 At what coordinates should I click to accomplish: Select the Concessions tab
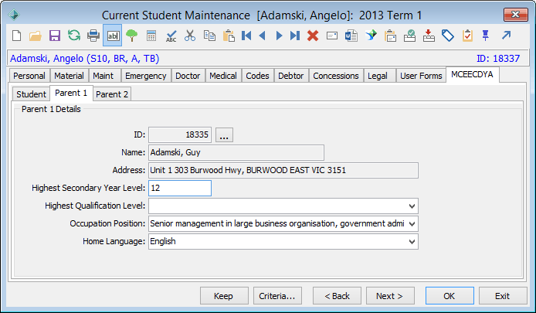336,76
